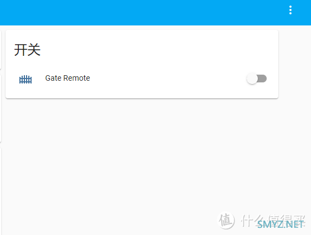Screen dimensions: 311x235
Task: Open the three-dot overflow menu
Action: pyautogui.click(x=290, y=10)
